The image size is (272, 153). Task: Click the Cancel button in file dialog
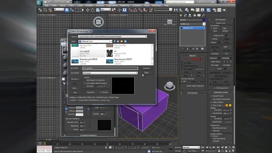tap(147, 73)
